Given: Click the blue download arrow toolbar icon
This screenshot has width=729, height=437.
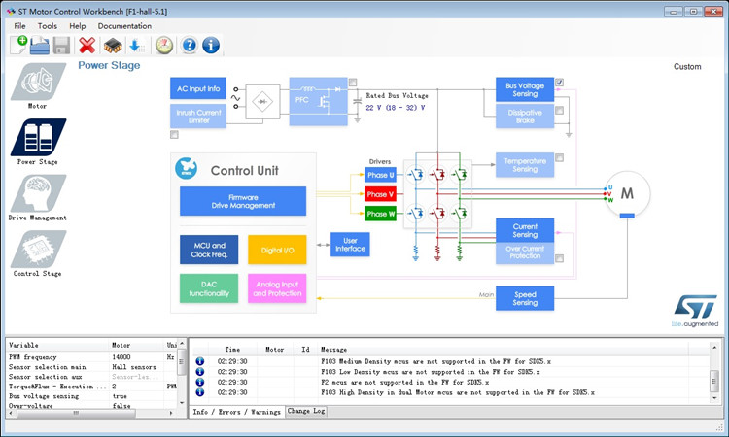Looking at the screenshot, I should [136, 46].
